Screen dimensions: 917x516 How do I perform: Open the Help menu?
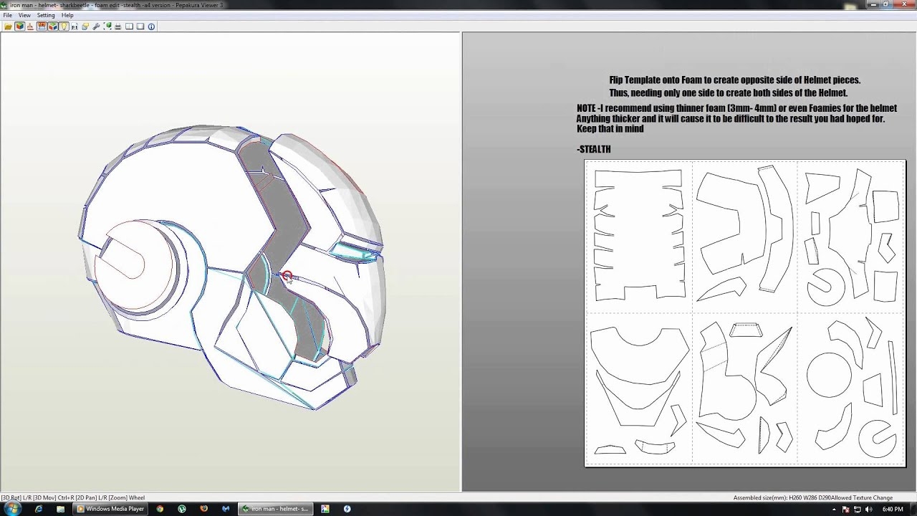point(67,15)
